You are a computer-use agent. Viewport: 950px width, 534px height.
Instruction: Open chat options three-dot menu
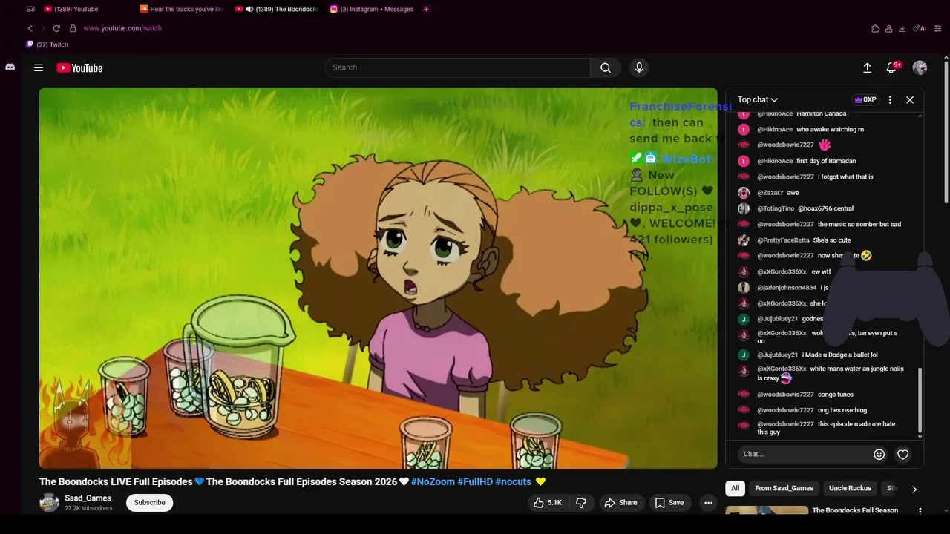[x=890, y=99]
